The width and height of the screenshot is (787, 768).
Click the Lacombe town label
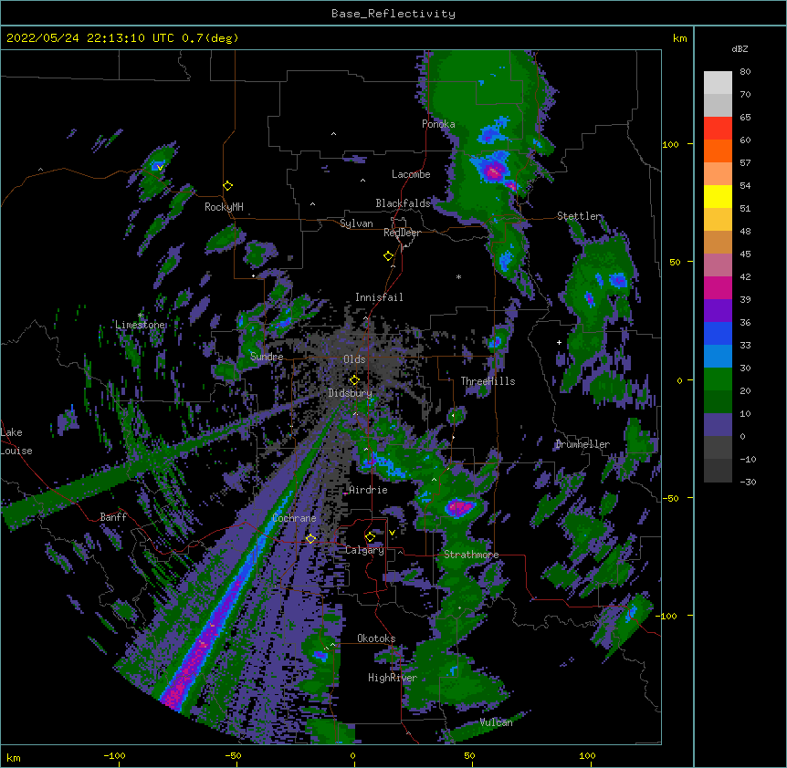[x=411, y=174]
